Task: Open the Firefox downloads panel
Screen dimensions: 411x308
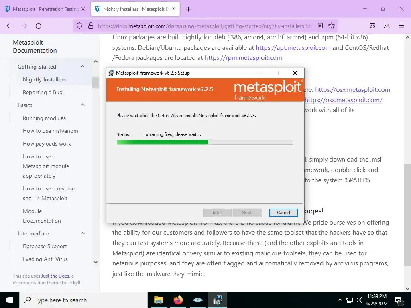Action: [387, 26]
